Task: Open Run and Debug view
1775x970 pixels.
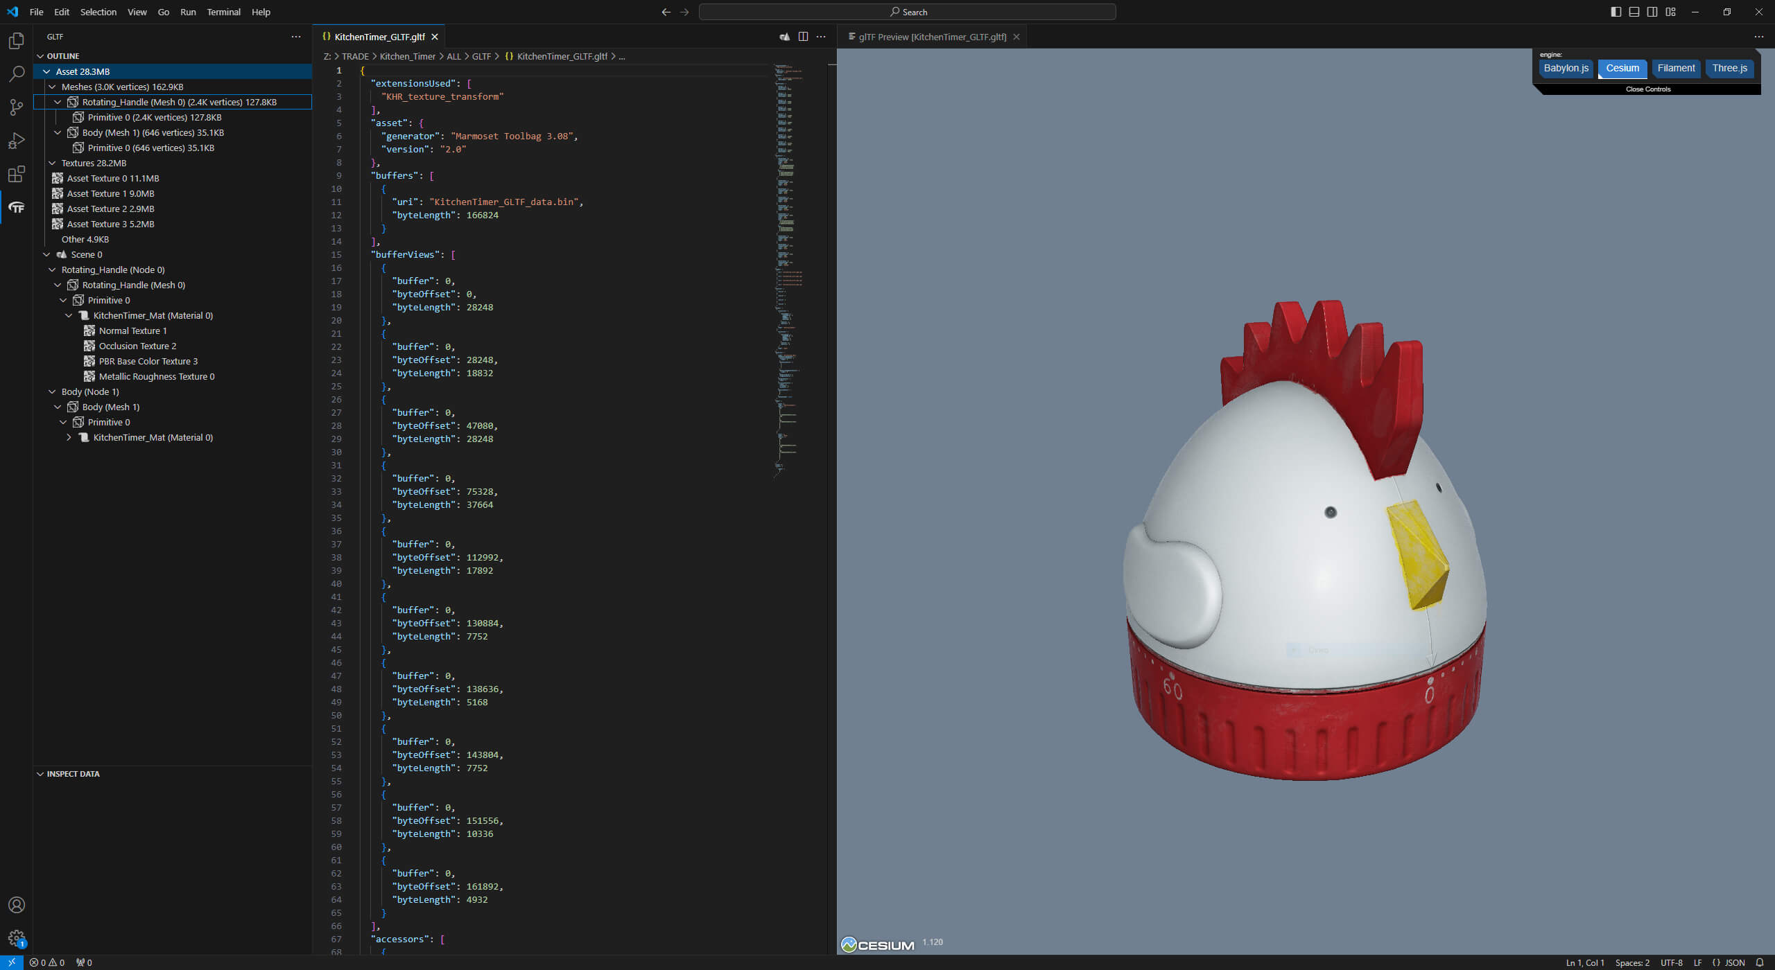Action: click(x=17, y=141)
